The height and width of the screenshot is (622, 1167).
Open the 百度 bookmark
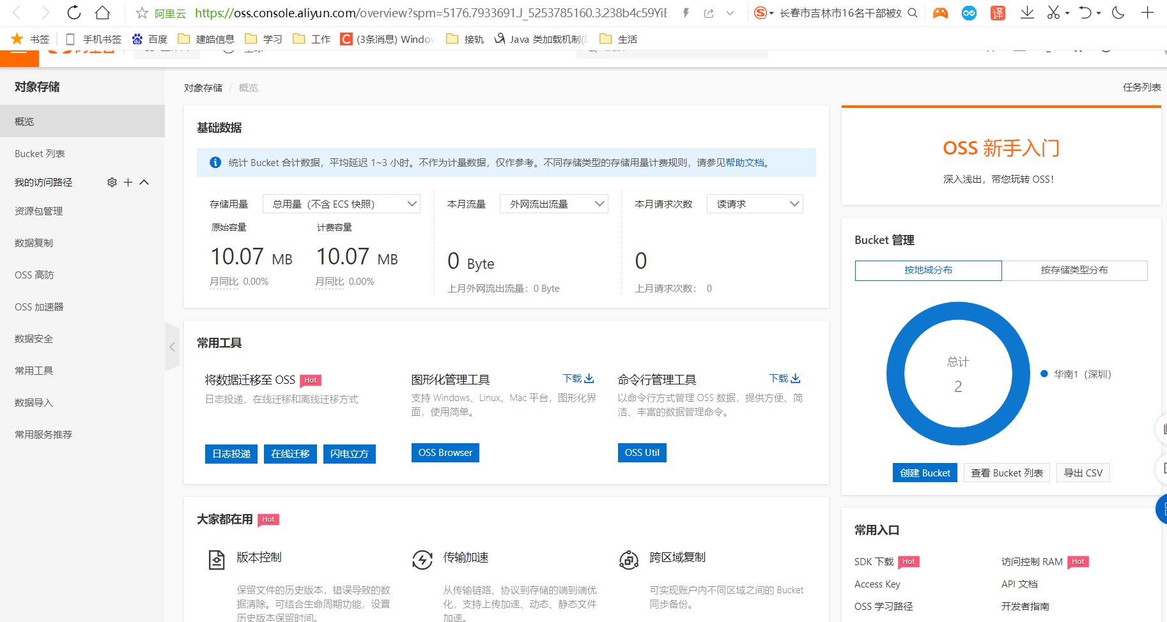(x=150, y=39)
